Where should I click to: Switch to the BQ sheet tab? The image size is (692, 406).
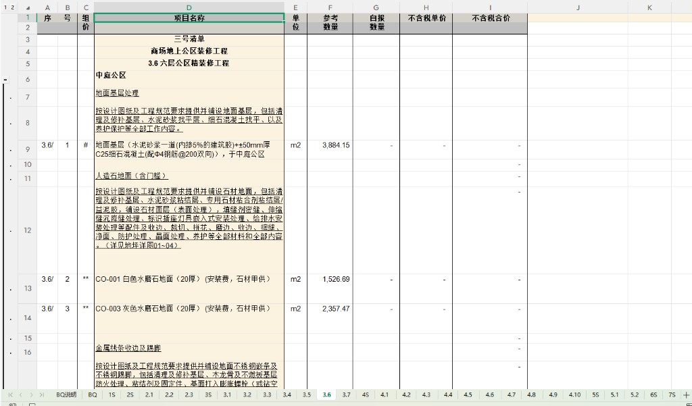[92, 395]
